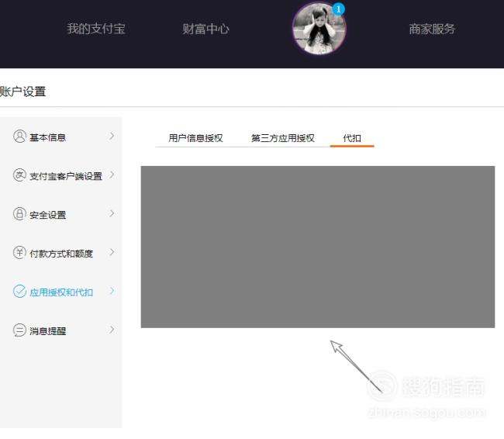Image resolution: width=504 pixels, height=439 pixels.
Task: Click the person icon beside 基本信息
Action: pyautogui.click(x=19, y=136)
